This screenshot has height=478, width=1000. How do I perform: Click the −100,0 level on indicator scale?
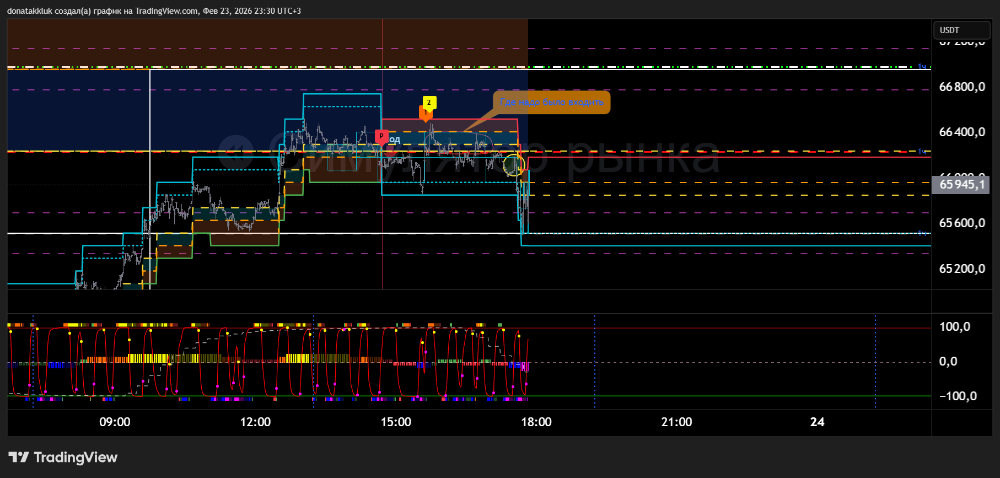[958, 396]
